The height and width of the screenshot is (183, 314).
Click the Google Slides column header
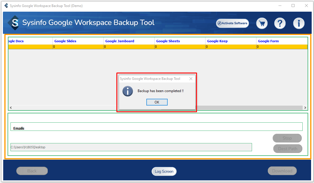coord(78,41)
